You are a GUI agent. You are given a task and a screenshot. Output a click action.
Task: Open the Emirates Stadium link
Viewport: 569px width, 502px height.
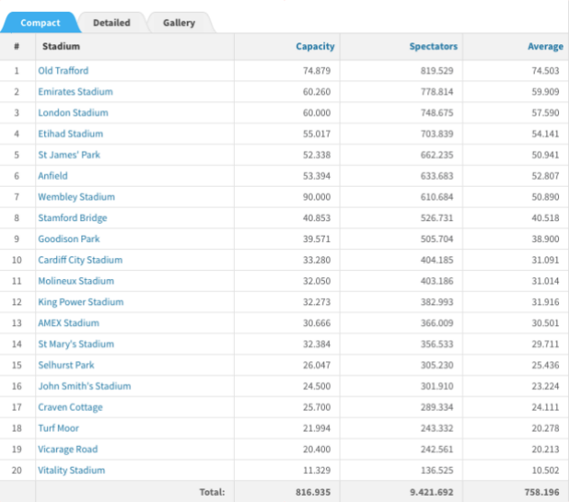76,92
